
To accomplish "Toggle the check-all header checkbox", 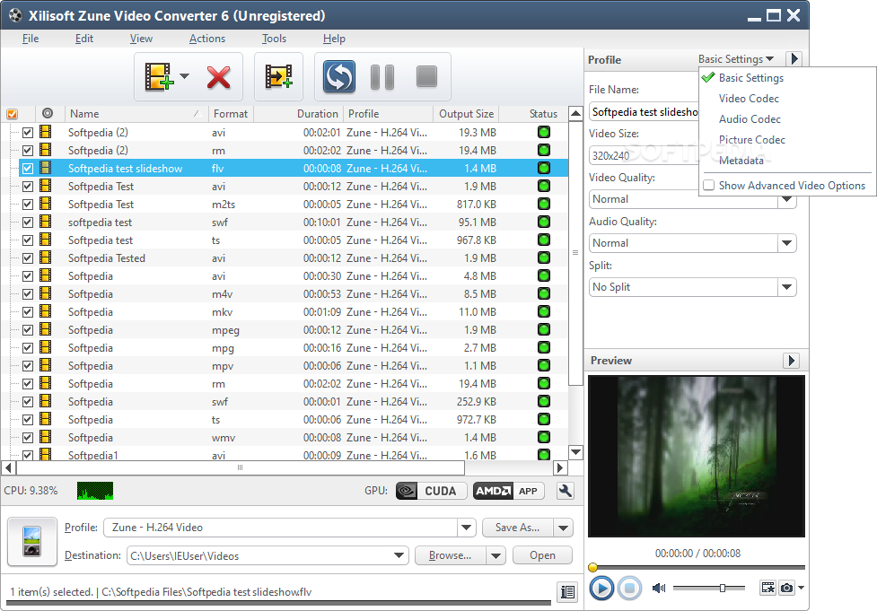I will [x=12, y=113].
